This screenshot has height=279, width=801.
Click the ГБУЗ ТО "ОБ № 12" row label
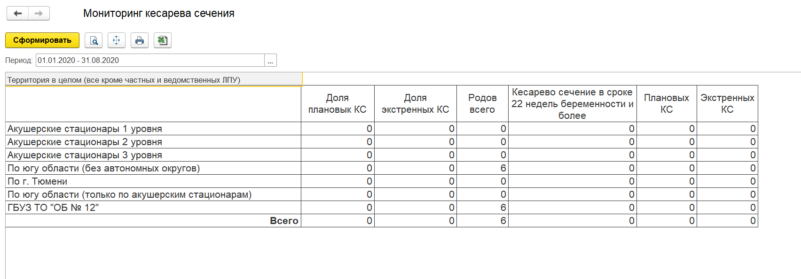[x=53, y=208]
